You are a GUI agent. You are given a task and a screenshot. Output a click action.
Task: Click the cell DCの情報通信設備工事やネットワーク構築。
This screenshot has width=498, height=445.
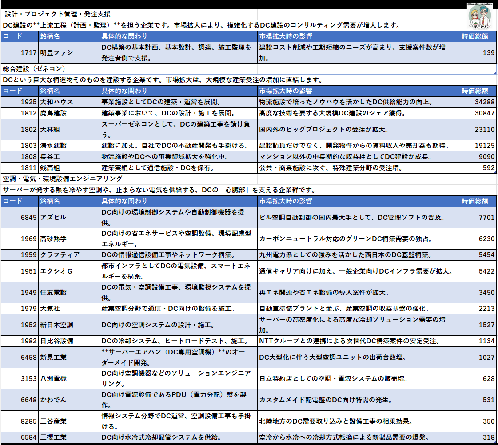(179, 255)
